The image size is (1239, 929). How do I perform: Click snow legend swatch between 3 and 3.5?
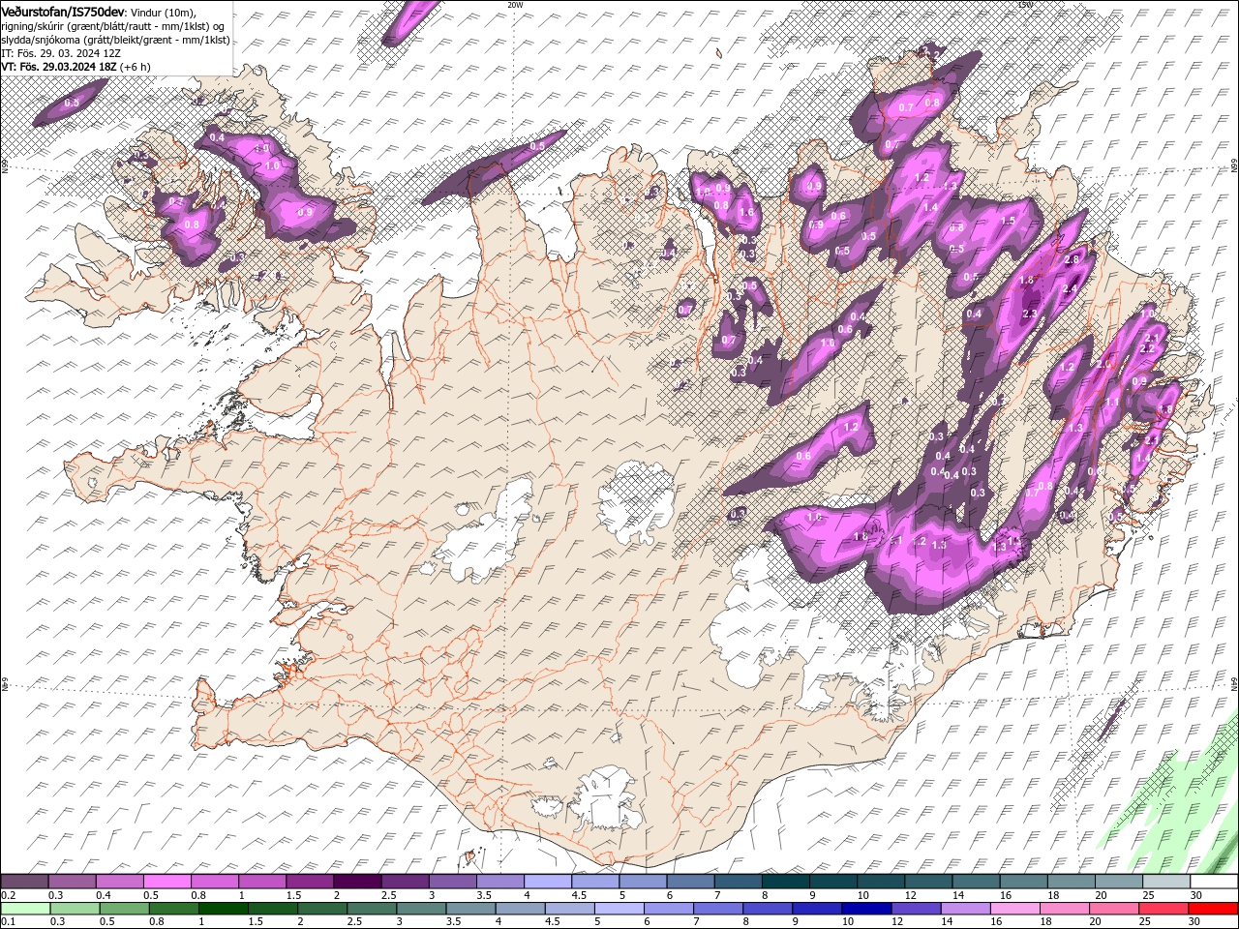click(x=451, y=882)
